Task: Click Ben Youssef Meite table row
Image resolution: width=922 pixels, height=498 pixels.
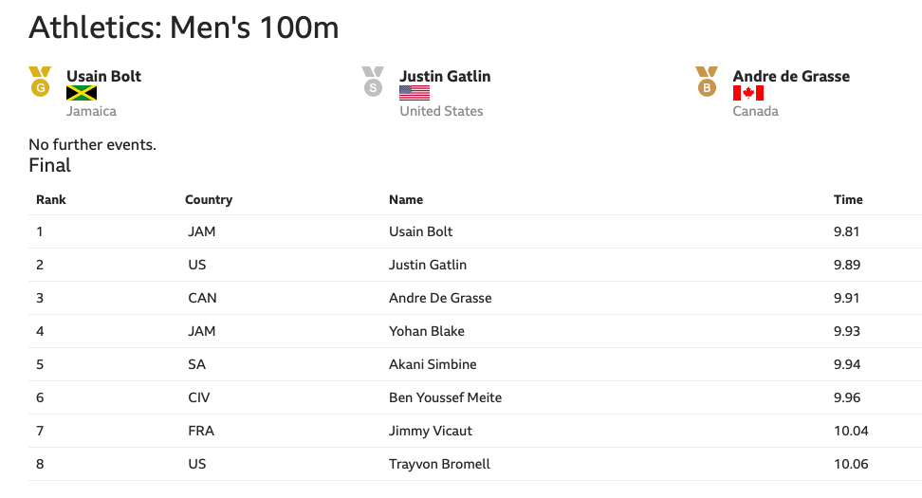Action: (x=445, y=397)
